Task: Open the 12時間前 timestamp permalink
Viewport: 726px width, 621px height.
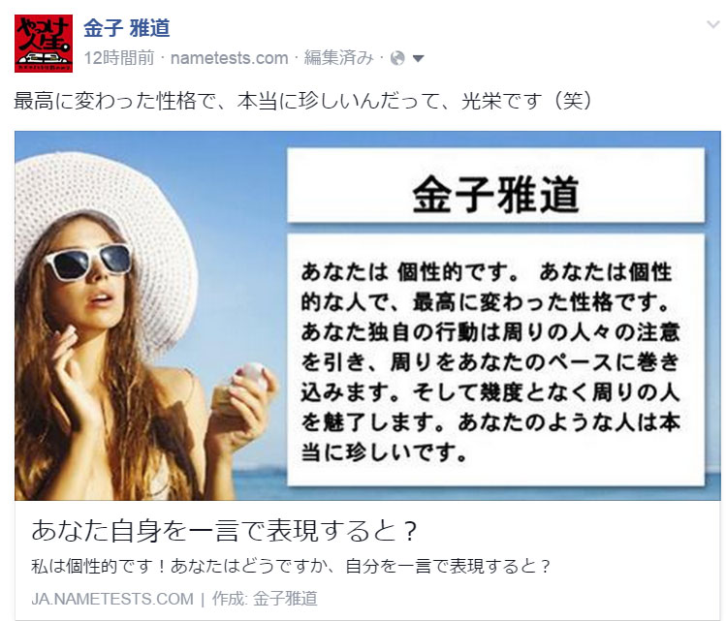Action: click(x=119, y=58)
